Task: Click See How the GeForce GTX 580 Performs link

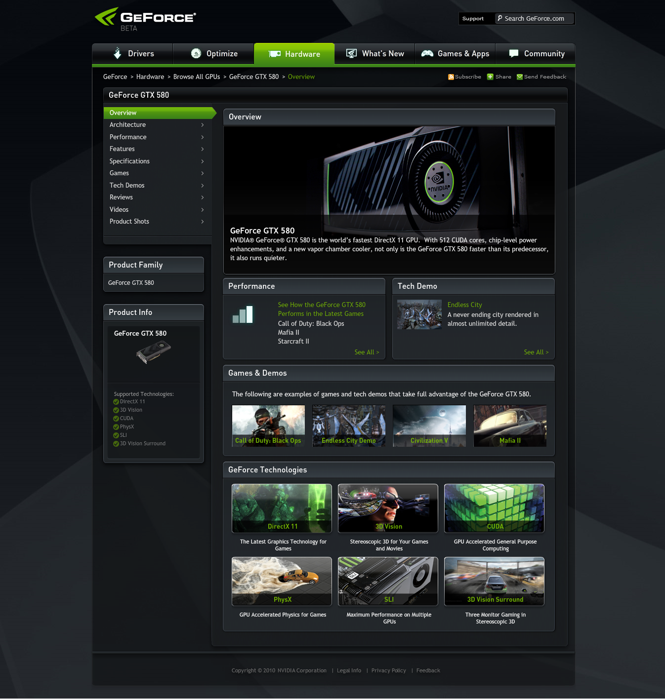Action: pyautogui.click(x=322, y=310)
